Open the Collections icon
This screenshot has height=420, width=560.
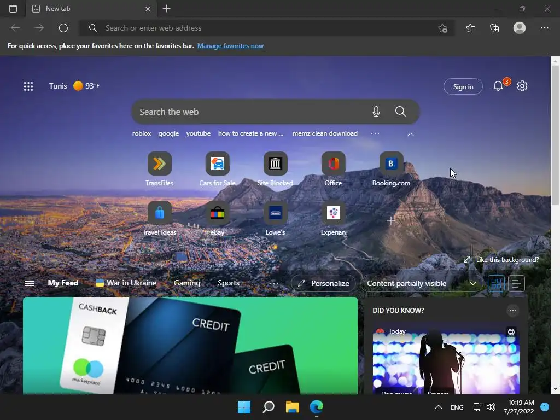[494, 28]
